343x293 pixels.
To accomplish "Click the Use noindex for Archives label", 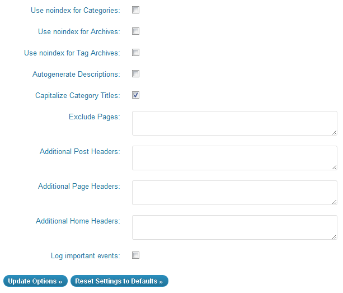I will tap(79, 32).
